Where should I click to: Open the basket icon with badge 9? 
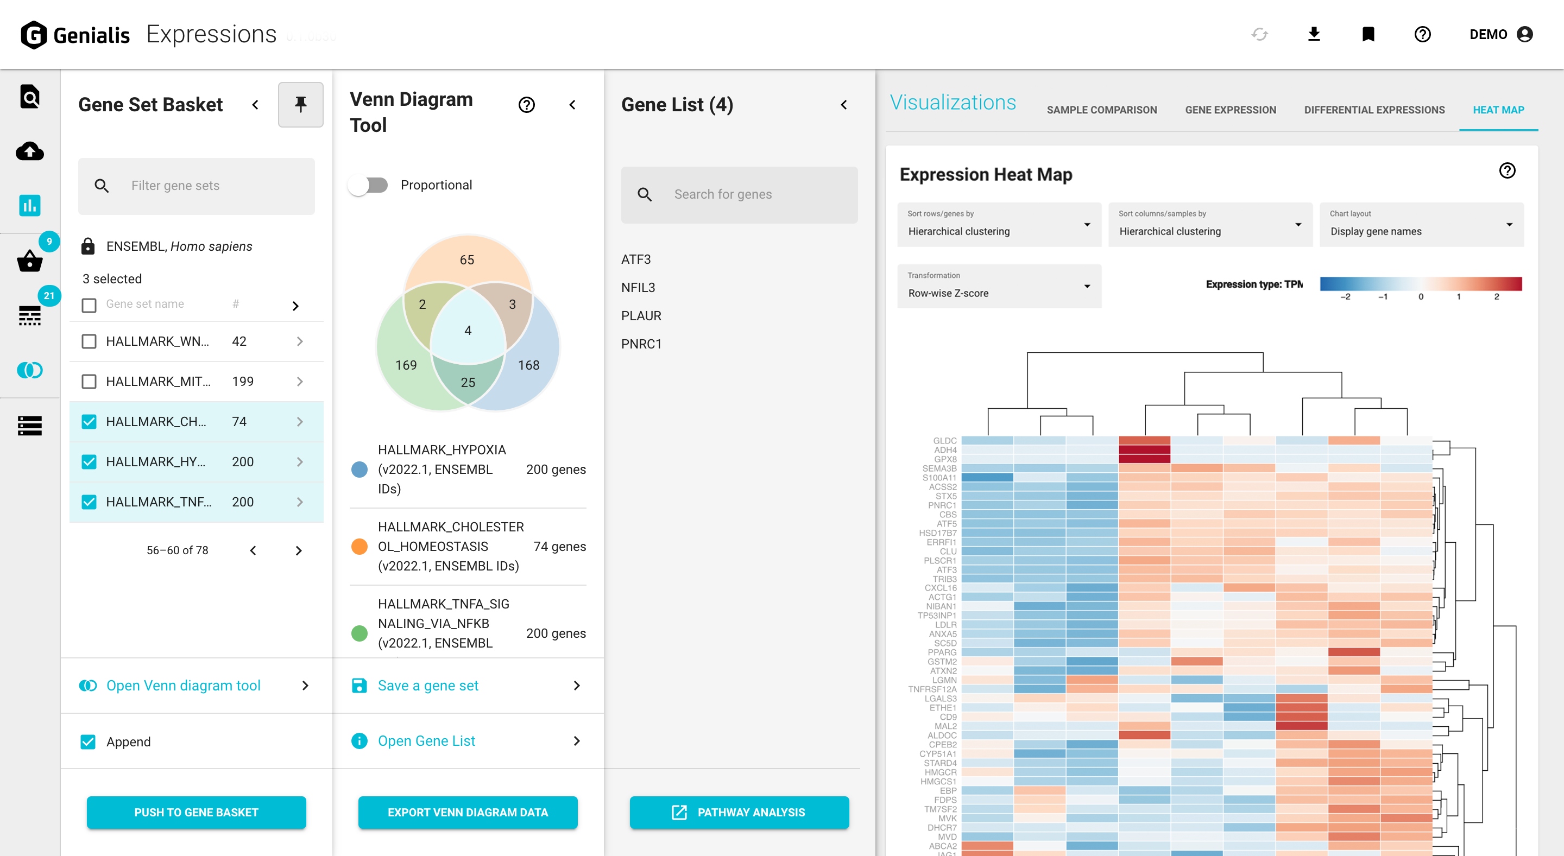tap(29, 261)
